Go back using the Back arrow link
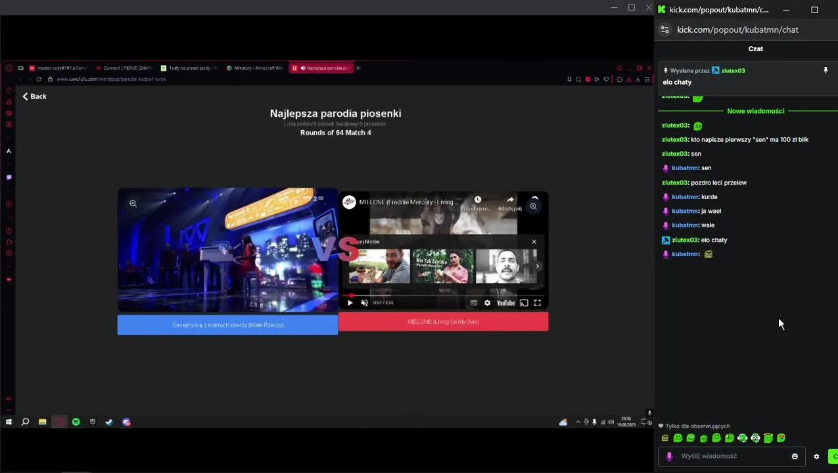 click(34, 97)
